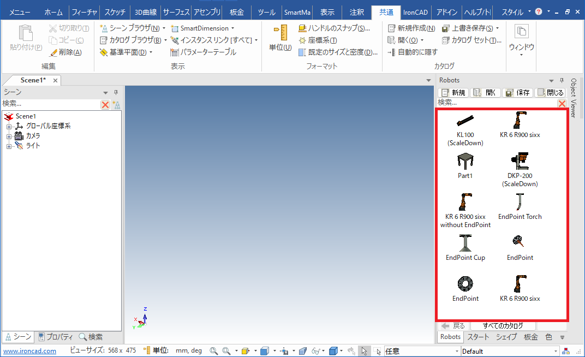
Task: Click the Delete (削除) eraser icon
Action: [x=53, y=52]
